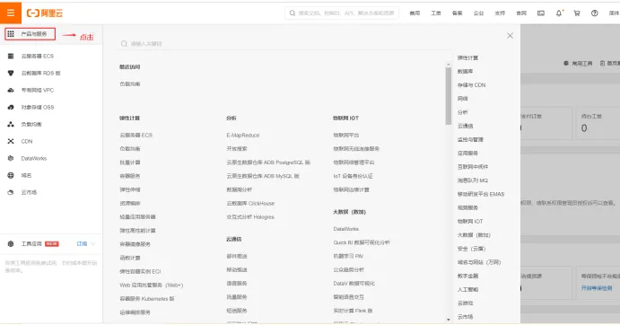Viewport: 620px width, 325px height.
Task: Click the scrollbar down arrow in product list
Action: click(448, 320)
